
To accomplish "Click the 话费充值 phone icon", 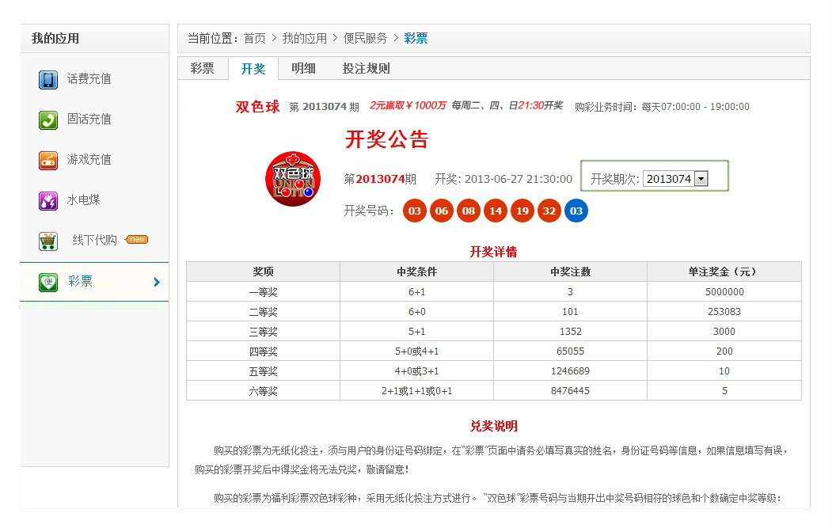I will (48, 79).
